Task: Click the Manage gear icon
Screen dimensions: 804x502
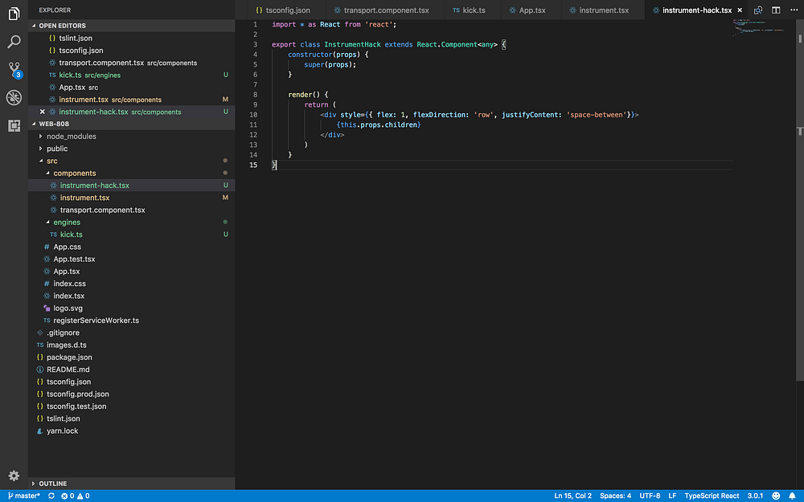Action: point(14,475)
